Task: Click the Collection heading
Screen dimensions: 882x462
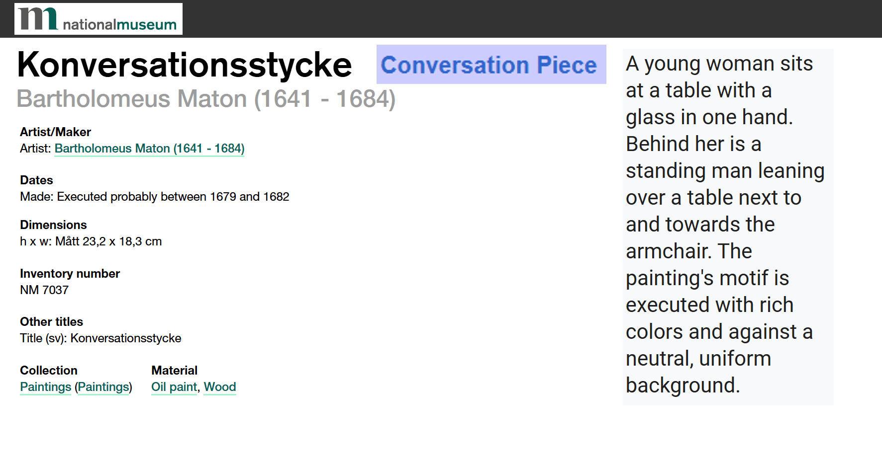Action: click(x=49, y=371)
